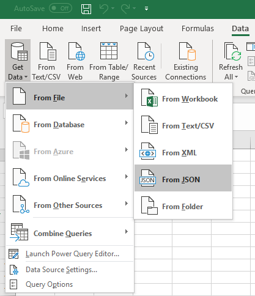
Task: Open the File tab
Action: [x=16, y=28]
